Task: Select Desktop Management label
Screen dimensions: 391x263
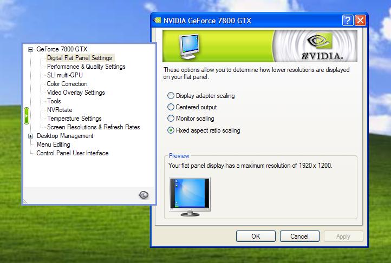Action: (x=65, y=136)
